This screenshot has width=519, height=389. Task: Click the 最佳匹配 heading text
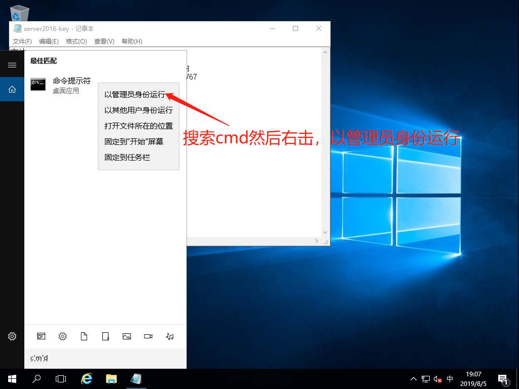pos(44,61)
